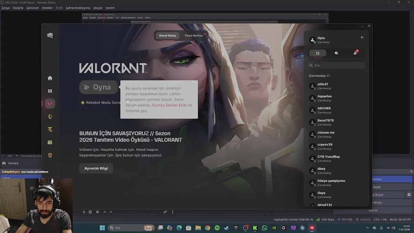Viewport: 414px width, 233px height.
Task: Select friend 'choose me'
Action: click(x=336, y=134)
